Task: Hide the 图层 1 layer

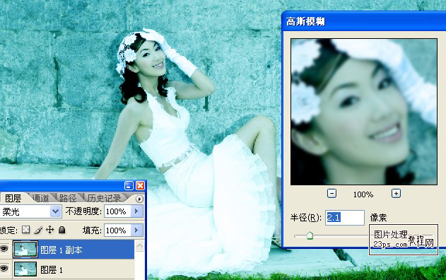Action: 4,269
